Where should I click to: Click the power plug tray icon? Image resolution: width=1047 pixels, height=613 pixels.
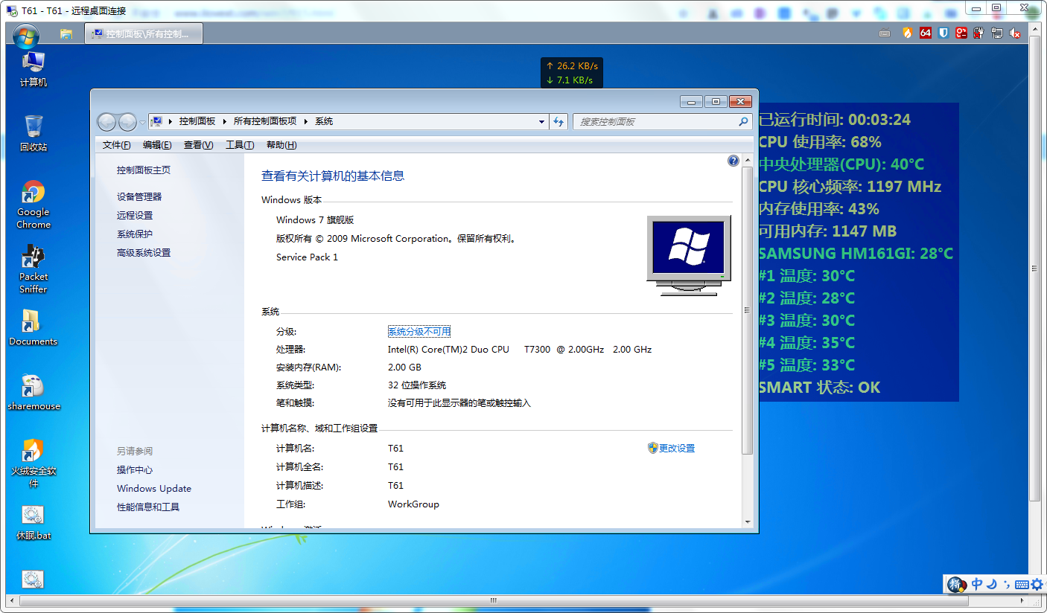coord(979,33)
